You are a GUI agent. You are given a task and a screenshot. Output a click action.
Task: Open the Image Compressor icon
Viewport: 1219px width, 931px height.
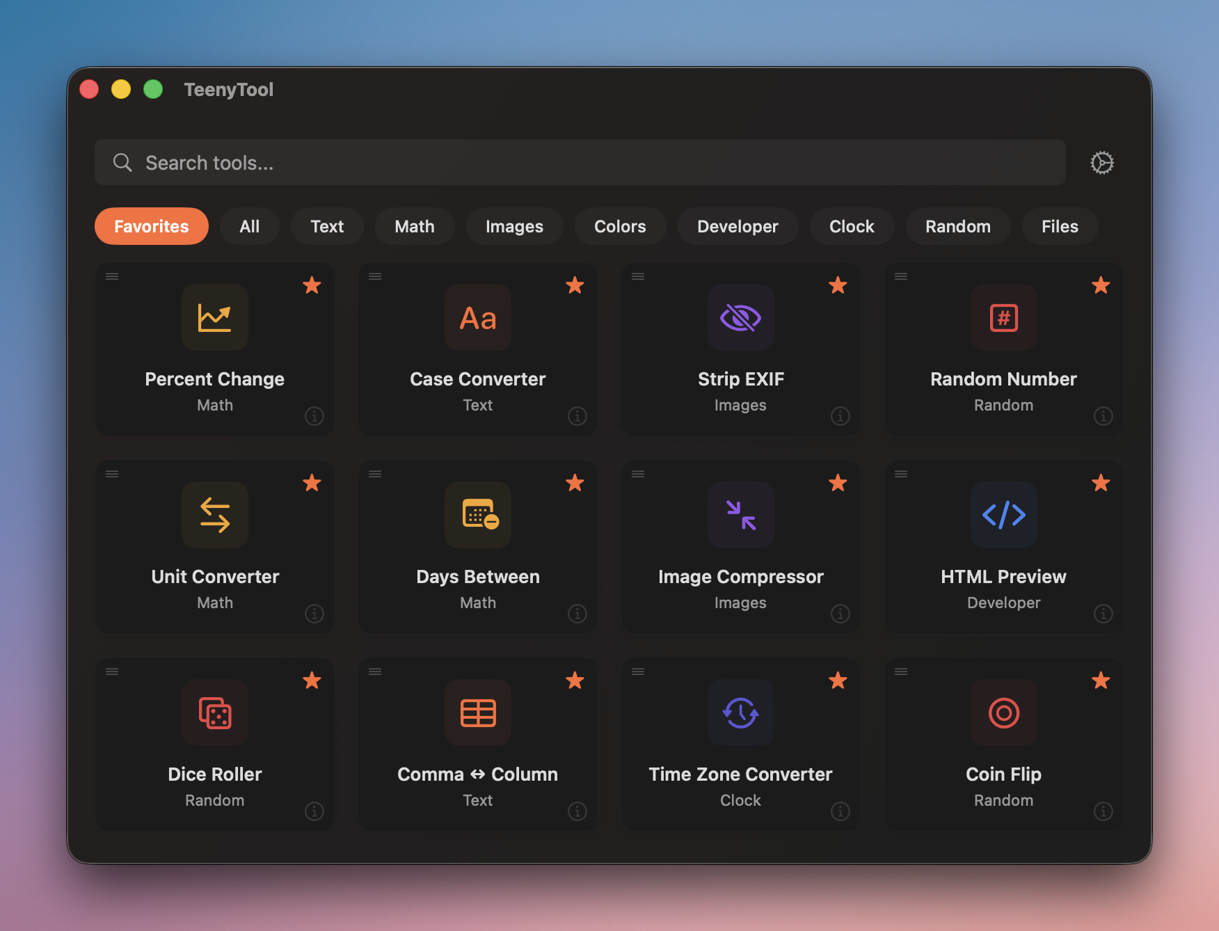(x=740, y=515)
